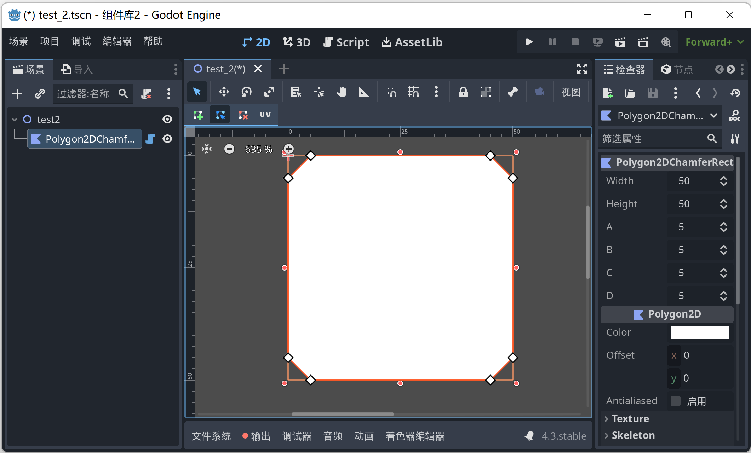This screenshot has height=453, width=751.
Task: Increase the Width value stepper
Action: coord(724,178)
